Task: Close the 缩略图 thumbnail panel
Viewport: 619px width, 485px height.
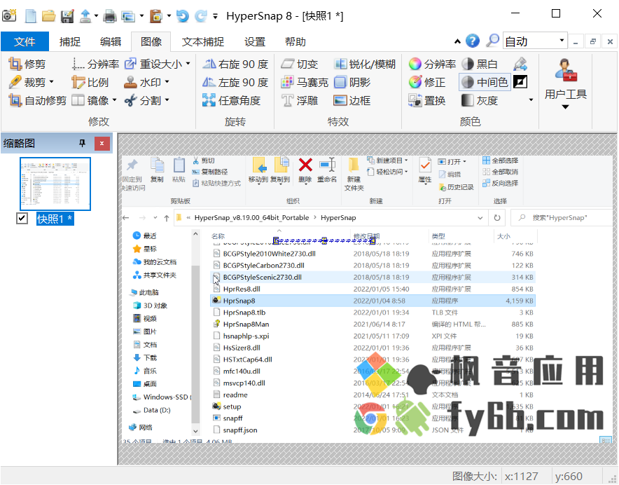Action: (x=102, y=144)
